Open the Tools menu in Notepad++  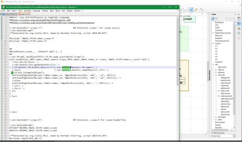52,11
